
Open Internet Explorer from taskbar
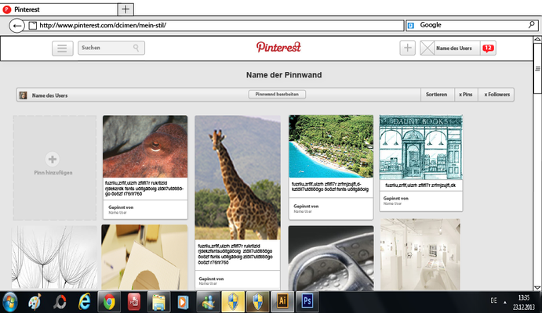click(84, 302)
